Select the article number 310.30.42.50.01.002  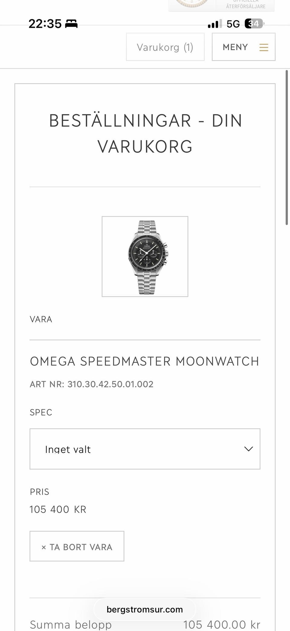point(110,384)
